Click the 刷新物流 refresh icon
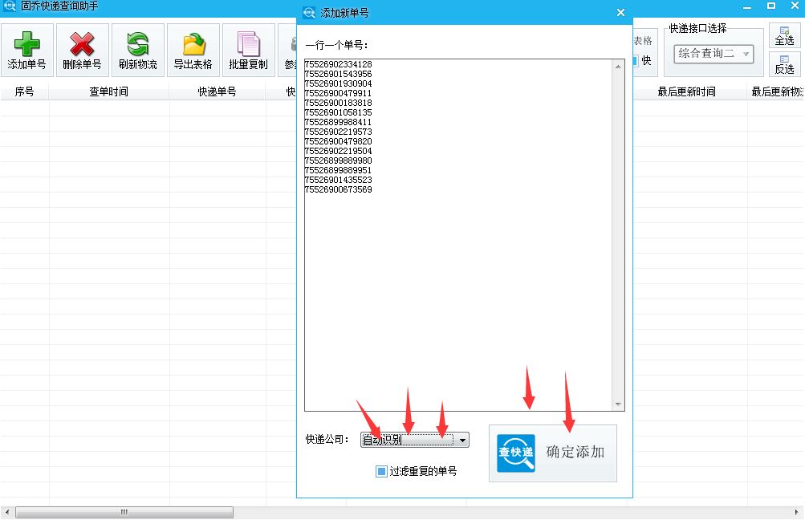The height and width of the screenshot is (520, 805). pos(136,44)
